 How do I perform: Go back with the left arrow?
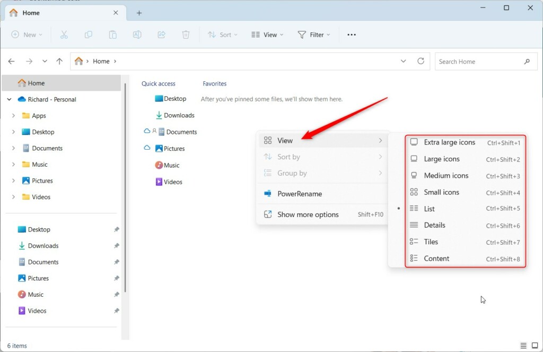click(12, 62)
